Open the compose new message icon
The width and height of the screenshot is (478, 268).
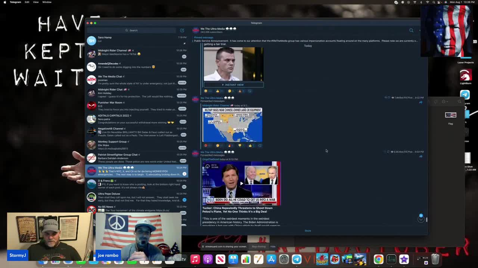[x=182, y=30]
